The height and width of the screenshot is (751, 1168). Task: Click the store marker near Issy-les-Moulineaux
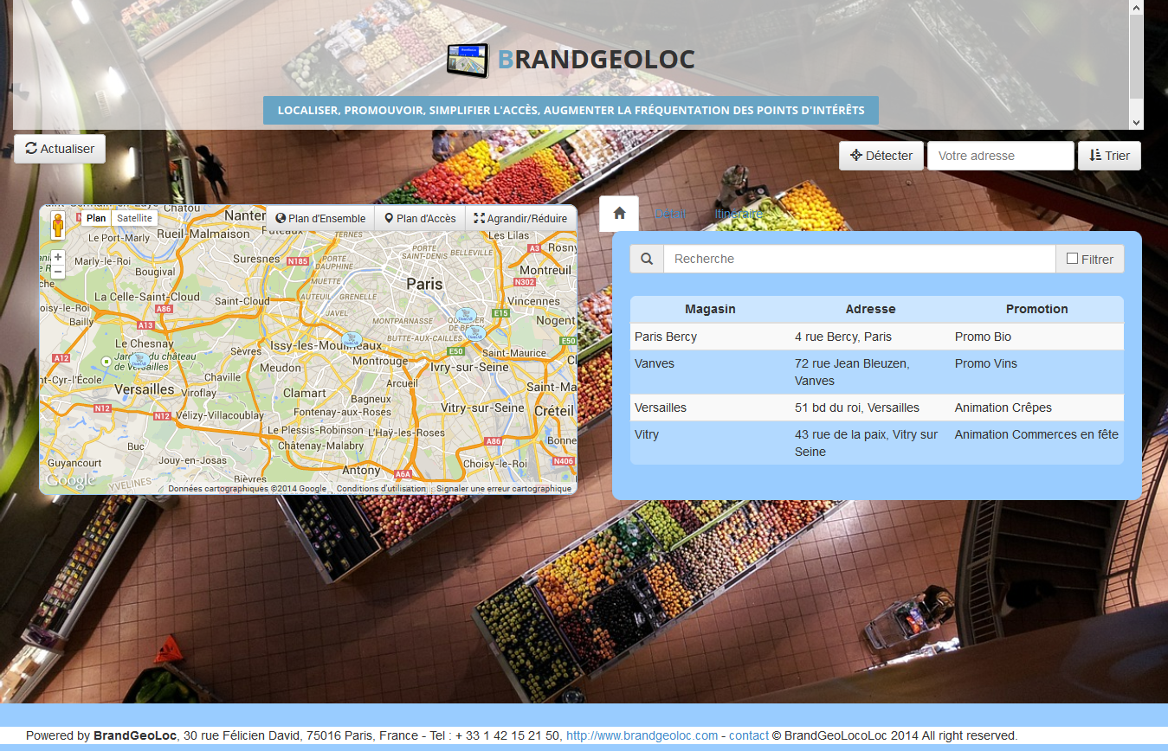tap(351, 339)
